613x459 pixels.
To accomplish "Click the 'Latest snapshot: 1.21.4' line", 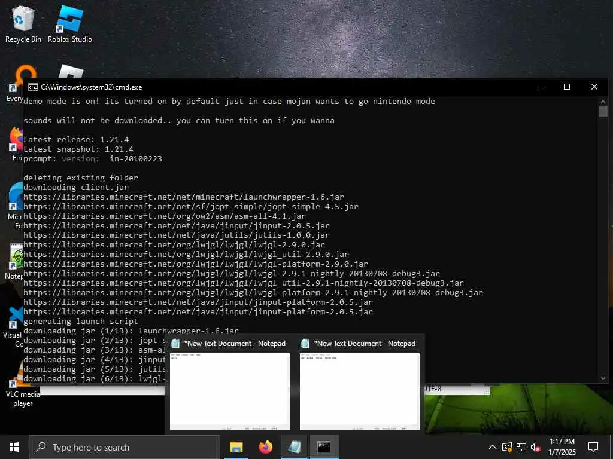I will coord(78,149).
